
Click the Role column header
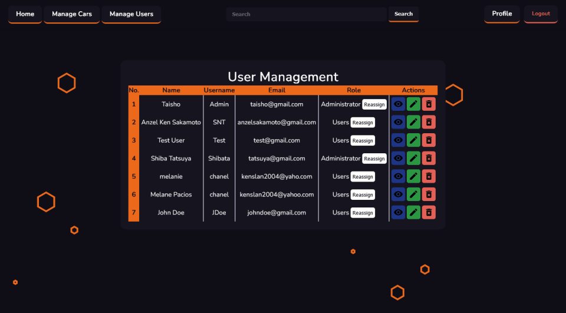(x=354, y=90)
